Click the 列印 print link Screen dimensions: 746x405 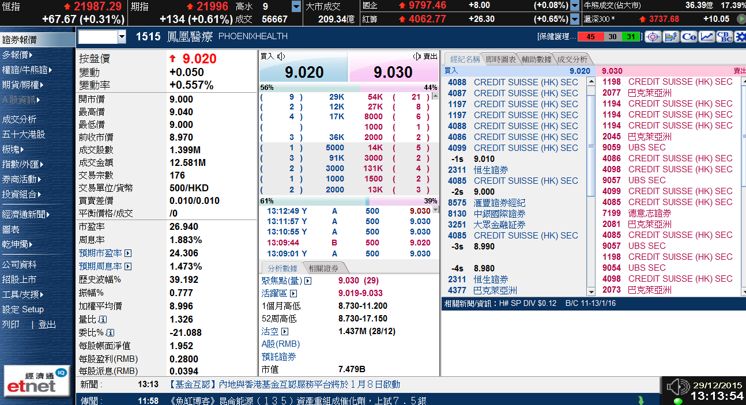(10, 325)
